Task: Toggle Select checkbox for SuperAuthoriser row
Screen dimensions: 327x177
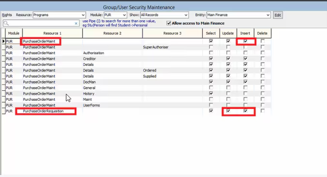Action: 211,47
